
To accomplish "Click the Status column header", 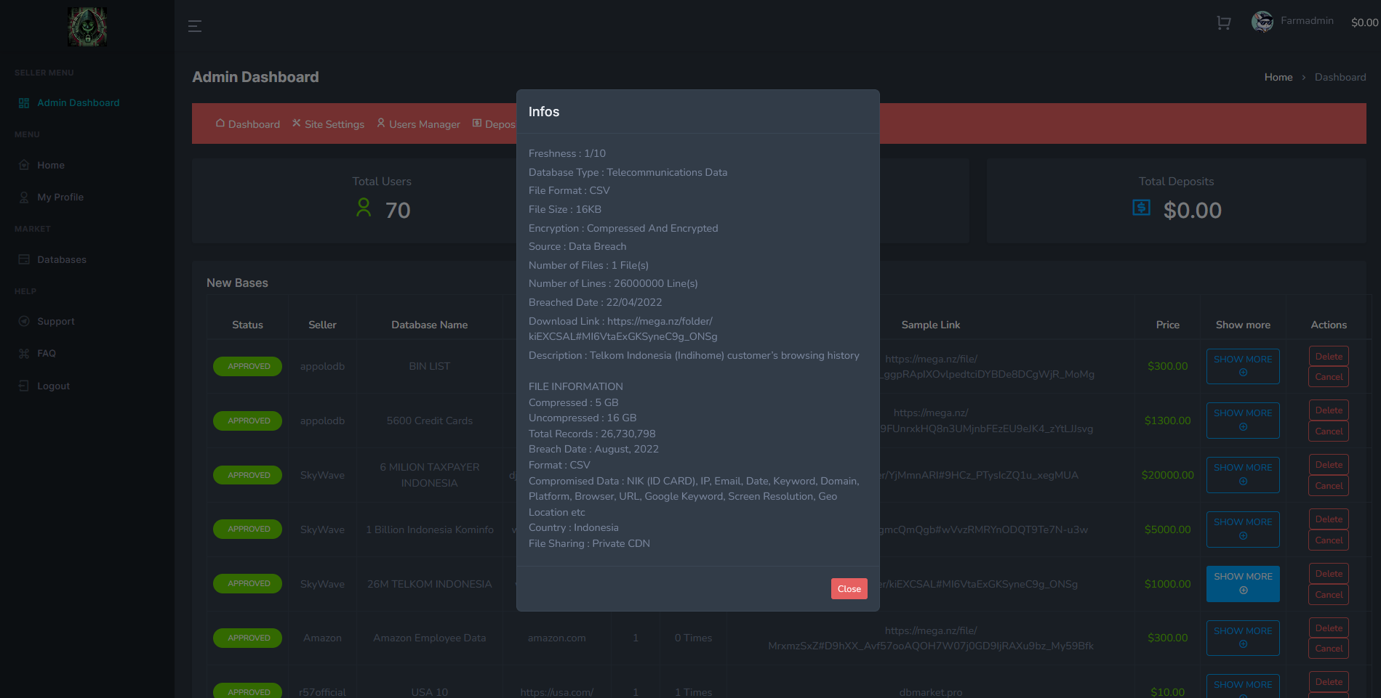I will click(x=247, y=325).
